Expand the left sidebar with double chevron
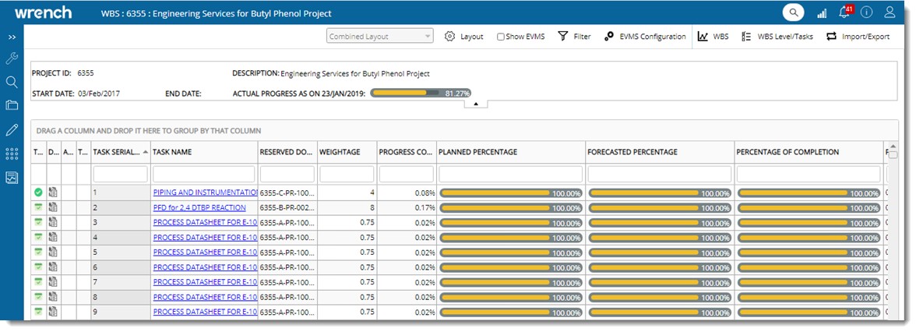 pos(12,37)
